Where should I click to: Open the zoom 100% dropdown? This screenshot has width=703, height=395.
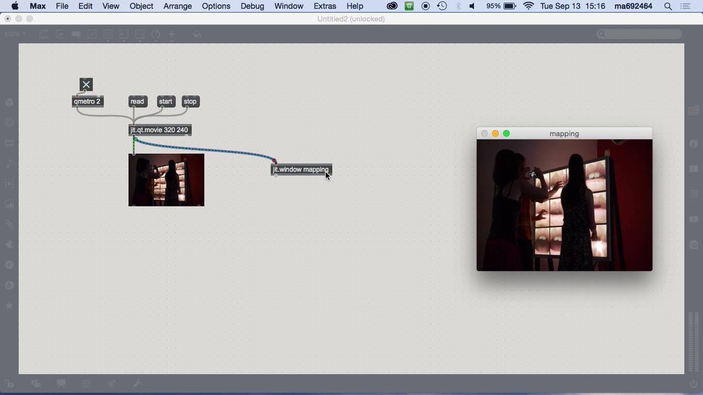click(x=15, y=34)
